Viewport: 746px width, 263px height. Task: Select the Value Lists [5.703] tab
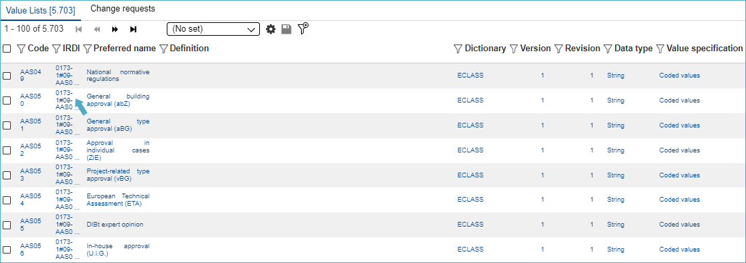(x=41, y=10)
